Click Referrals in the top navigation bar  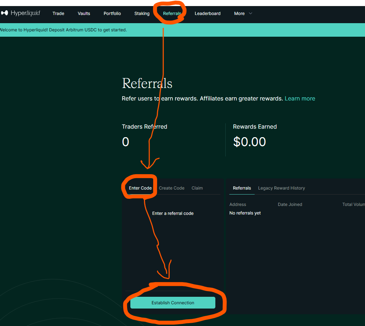click(172, 14)
